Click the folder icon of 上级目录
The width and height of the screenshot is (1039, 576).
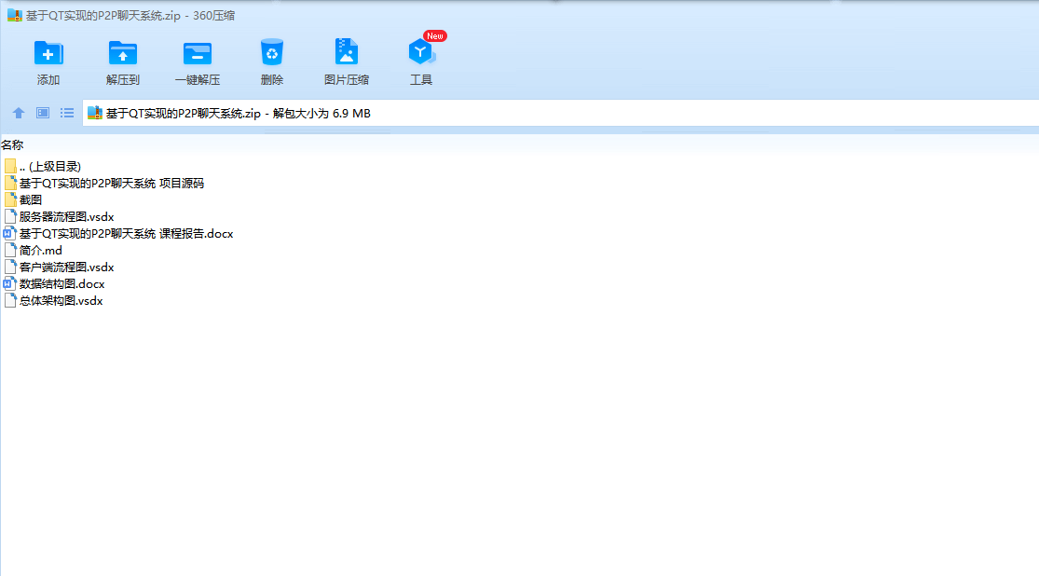(10, 167)
